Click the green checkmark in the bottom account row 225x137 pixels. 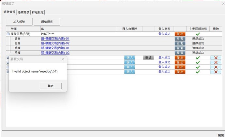pyautogui.click(x=198, y=72)
